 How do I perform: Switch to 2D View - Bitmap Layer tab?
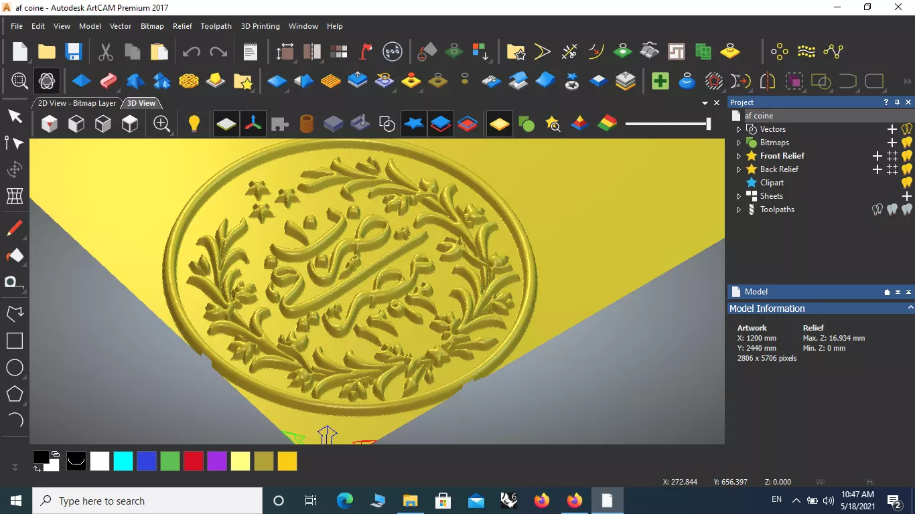coord(77,103)
